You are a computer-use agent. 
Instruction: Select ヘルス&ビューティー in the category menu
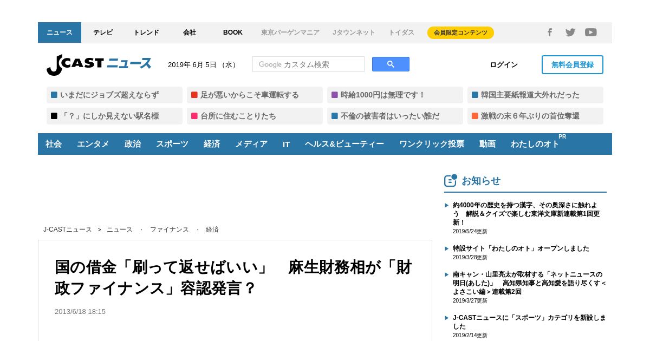coord(344,144)
